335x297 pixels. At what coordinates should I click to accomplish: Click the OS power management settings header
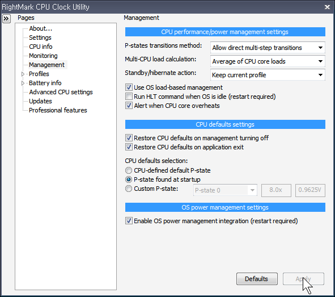tap(225, 207)
